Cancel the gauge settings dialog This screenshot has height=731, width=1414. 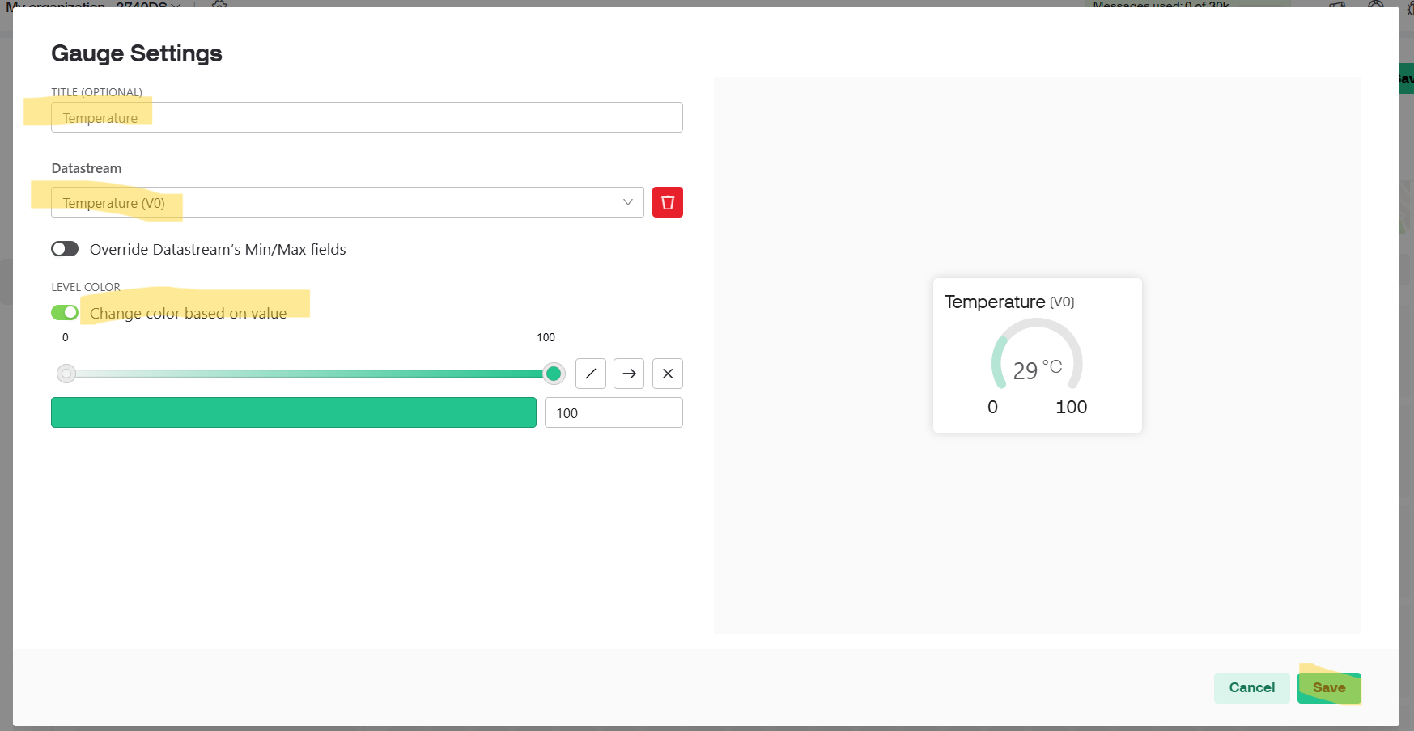[x=1251, y=687]
